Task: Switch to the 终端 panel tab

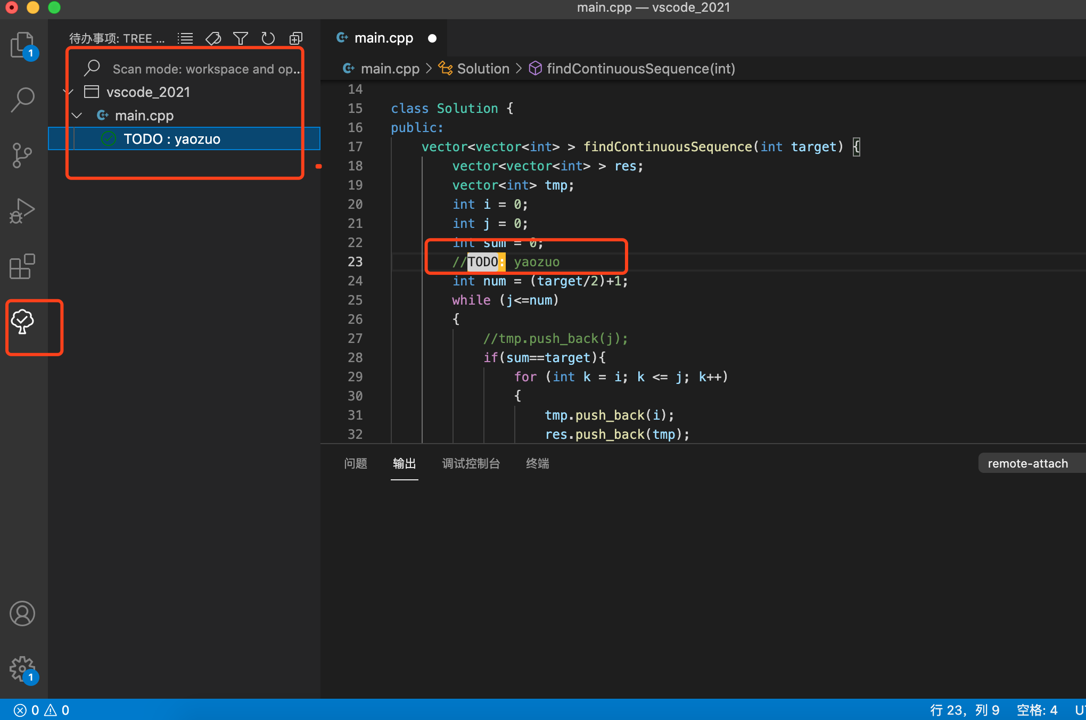Action: coord(537,463)
